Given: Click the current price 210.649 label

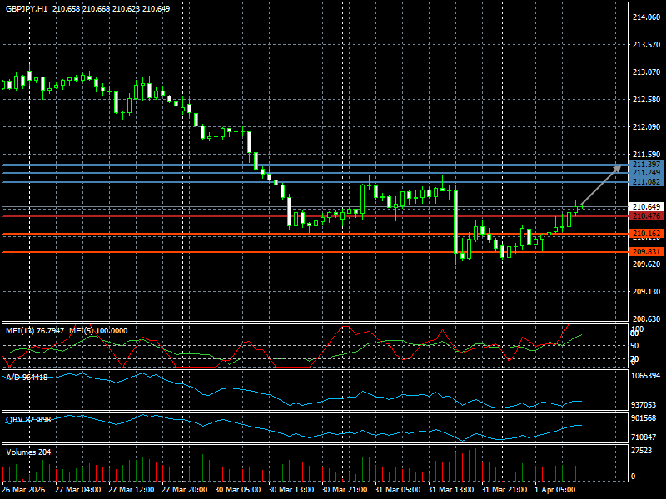Looking at the screenshot, I should 646,206.
